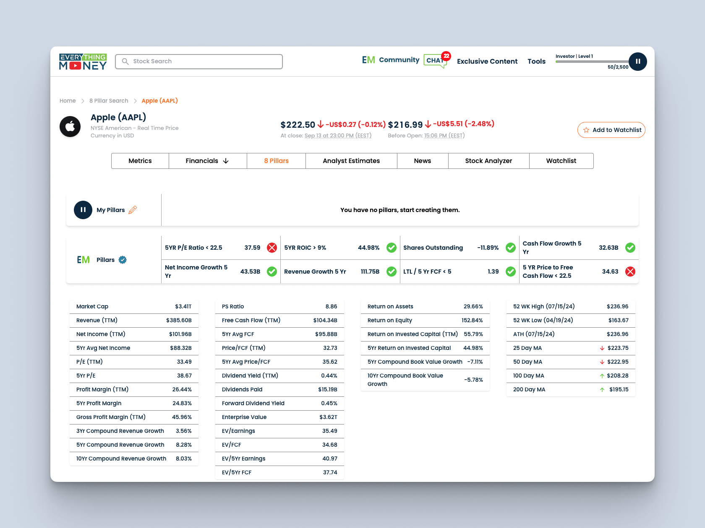Click the up arrow on 200 Day MA
Image resolution: width=705 pixels, height=528 pixels.
click(x=602, y=390)
